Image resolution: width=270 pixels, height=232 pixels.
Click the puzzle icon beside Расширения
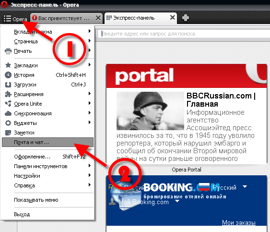8,94
